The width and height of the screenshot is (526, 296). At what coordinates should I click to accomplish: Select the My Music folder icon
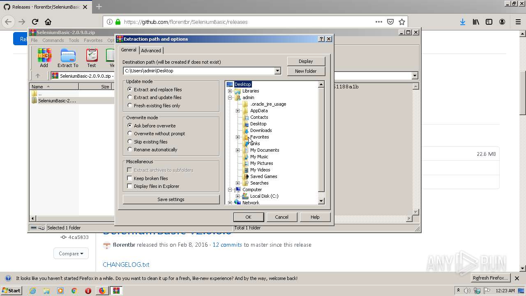(x=246, y=157)
